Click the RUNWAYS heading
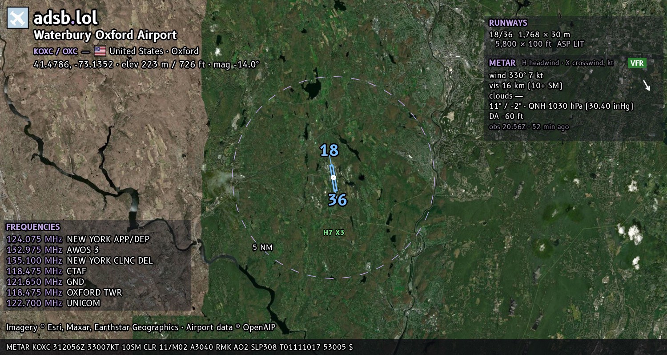Screen dimensions: 667x355 508,23
